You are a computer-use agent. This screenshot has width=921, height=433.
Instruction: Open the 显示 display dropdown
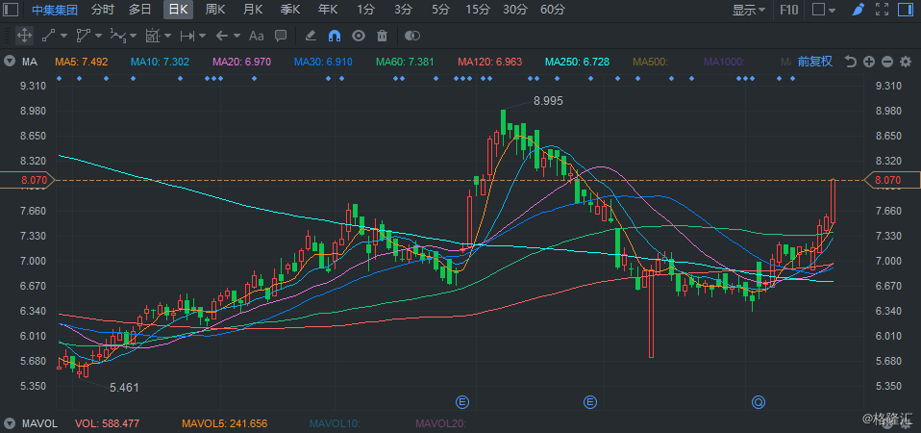pyautogui.click(x=749, y=10)
